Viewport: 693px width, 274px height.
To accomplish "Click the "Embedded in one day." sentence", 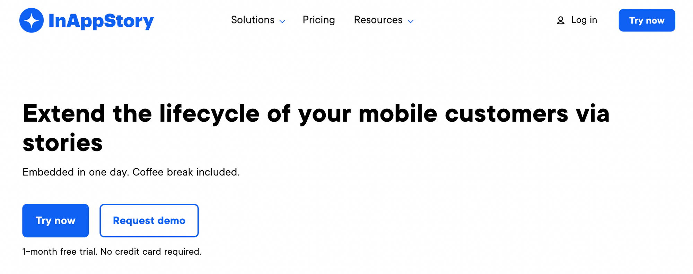I will click(x=76, y=172).
